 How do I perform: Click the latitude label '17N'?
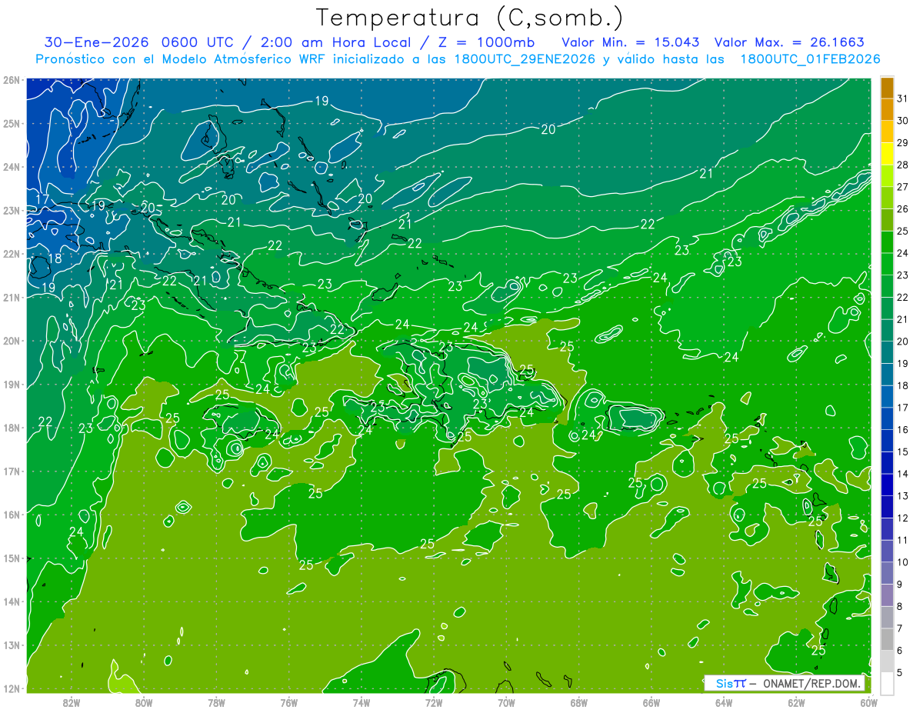coord(11,471)
